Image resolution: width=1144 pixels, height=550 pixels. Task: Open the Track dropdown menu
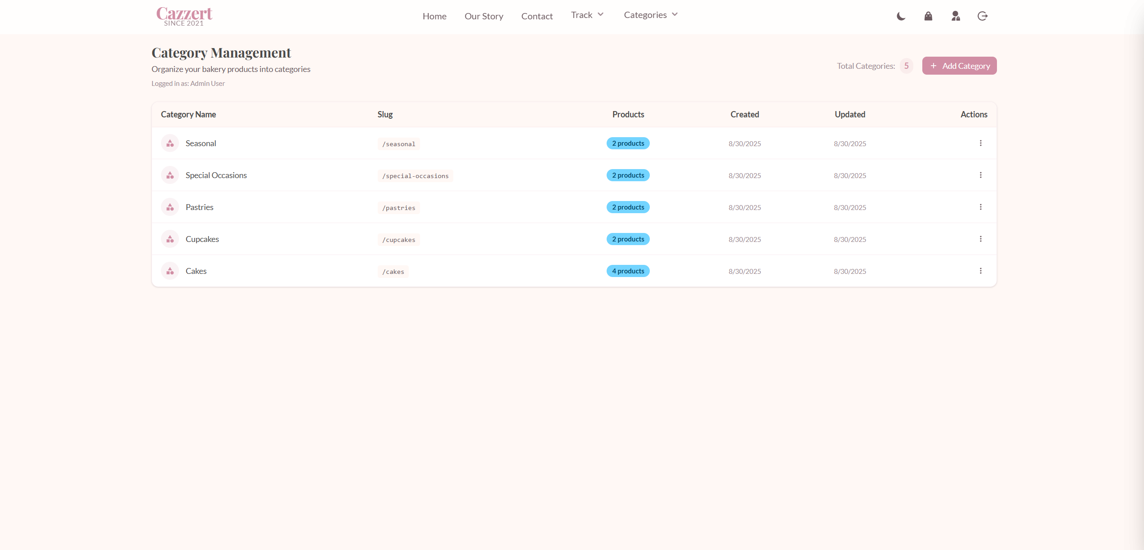click(x=587, y=15)
